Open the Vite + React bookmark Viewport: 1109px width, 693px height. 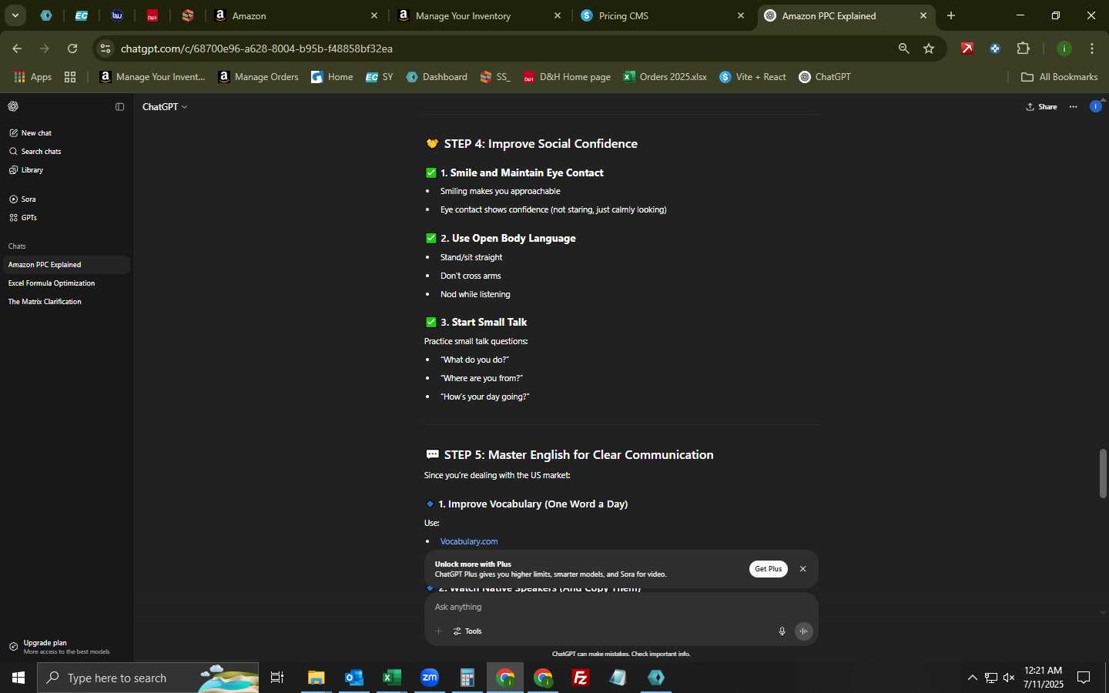pos(753,77)
